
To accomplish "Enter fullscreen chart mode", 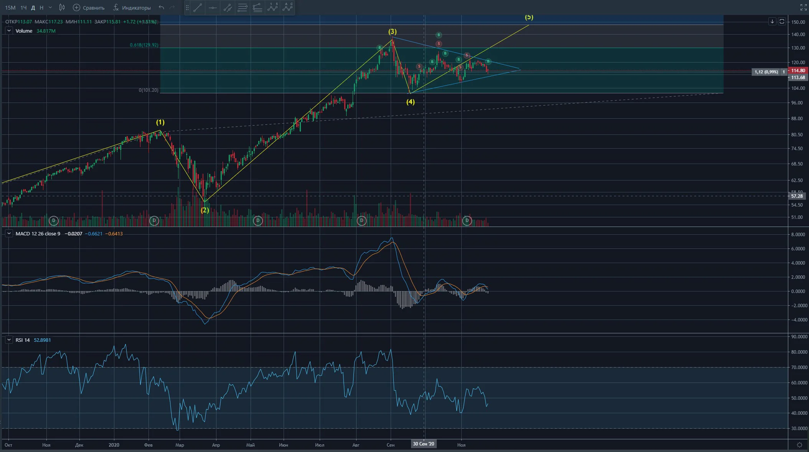I will [x=803, y=7].
